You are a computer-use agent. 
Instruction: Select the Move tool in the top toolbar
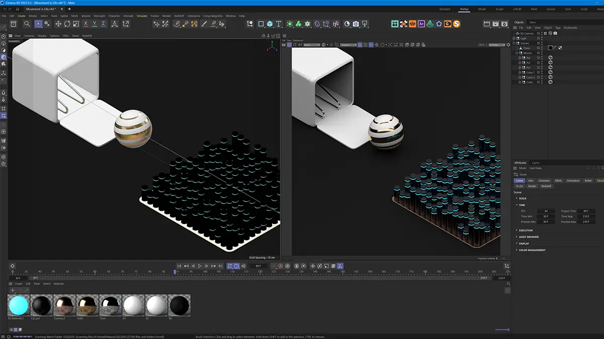coord(58,24)
